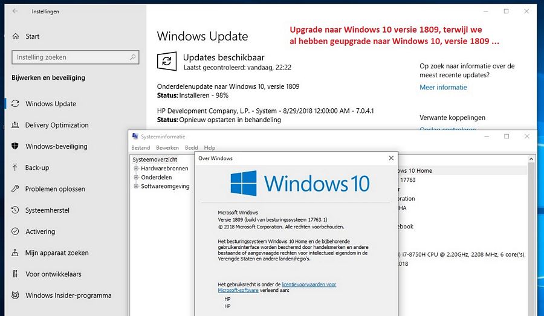Click the 'Status: Installeren - 98%' text
The width and height of the screenshot is (544, 316).
pos(193,95)
